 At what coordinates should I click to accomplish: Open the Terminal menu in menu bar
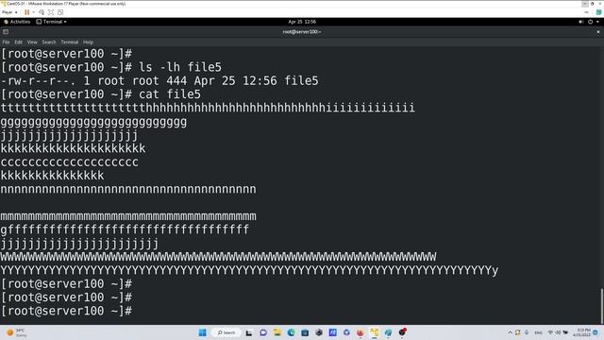pyautogui.click(x=69, y=42)
